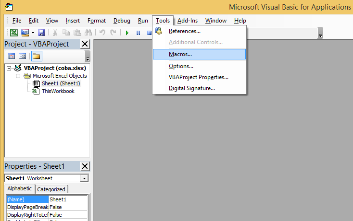Click the VBAProject icon beside coba.xlsx
Viewport: 353px width, 221px height.
click(18, 68)
